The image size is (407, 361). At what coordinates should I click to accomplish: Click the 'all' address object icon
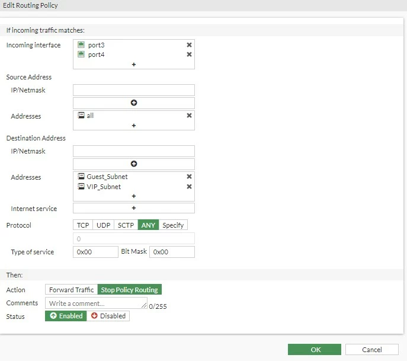(81, 116)
